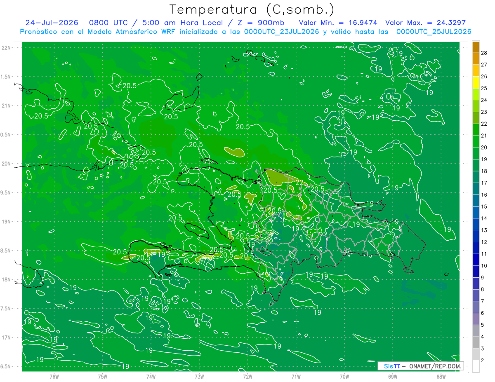Image resolution: width=495 pixels, height=382 pixels.
Task: Click the white swatch below 2 on scale
Action: point(476,366)
